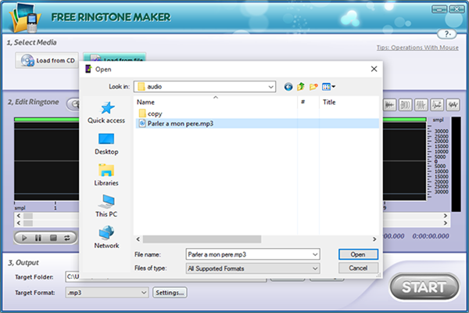Sort files by Name column header
Image resolution: width=469 pixels, height=313 pixels.
click(146, 103)
